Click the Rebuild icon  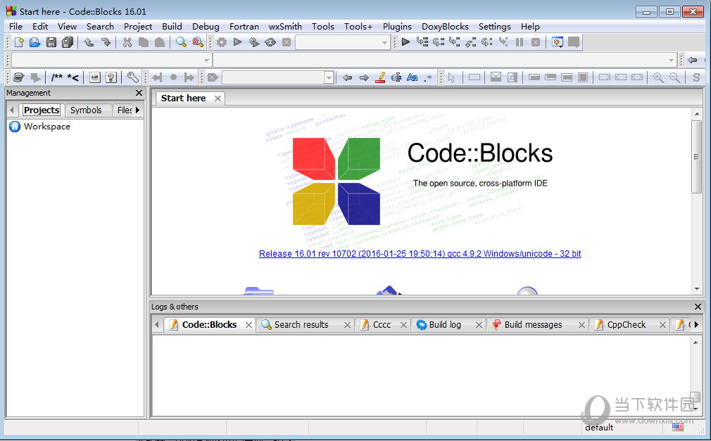[x=270, y=42]
